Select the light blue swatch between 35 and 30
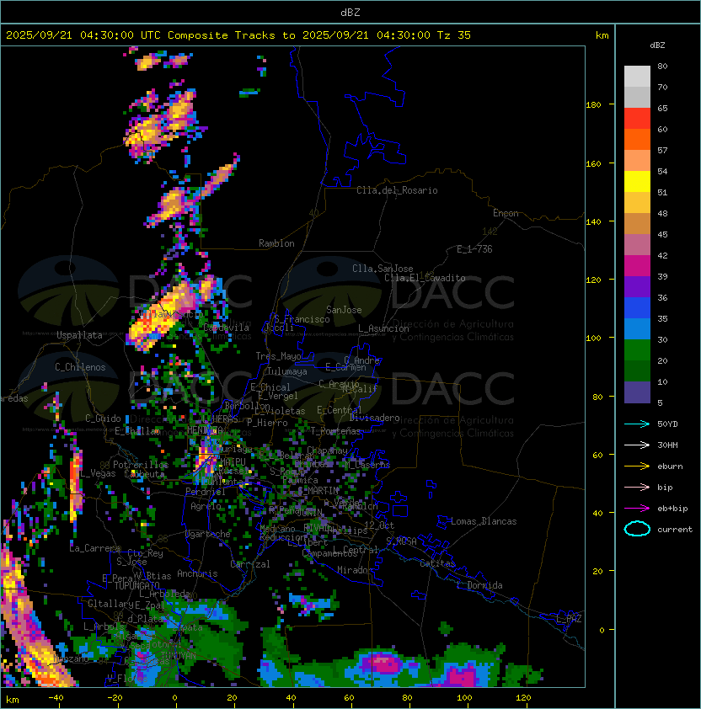This screenshot has height=709, width=701. 637,328
